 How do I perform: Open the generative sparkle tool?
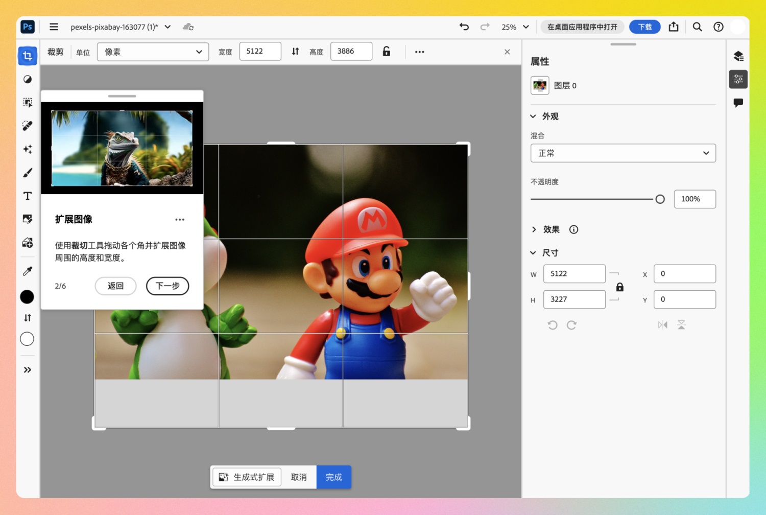pyautogui.click(x=28, y=149)
